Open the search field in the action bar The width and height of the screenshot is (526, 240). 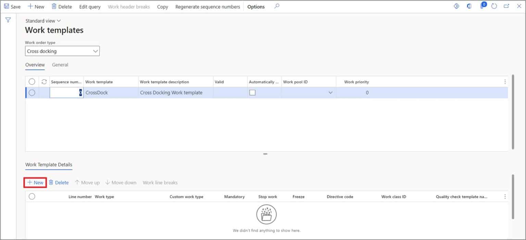pos(276,6)
